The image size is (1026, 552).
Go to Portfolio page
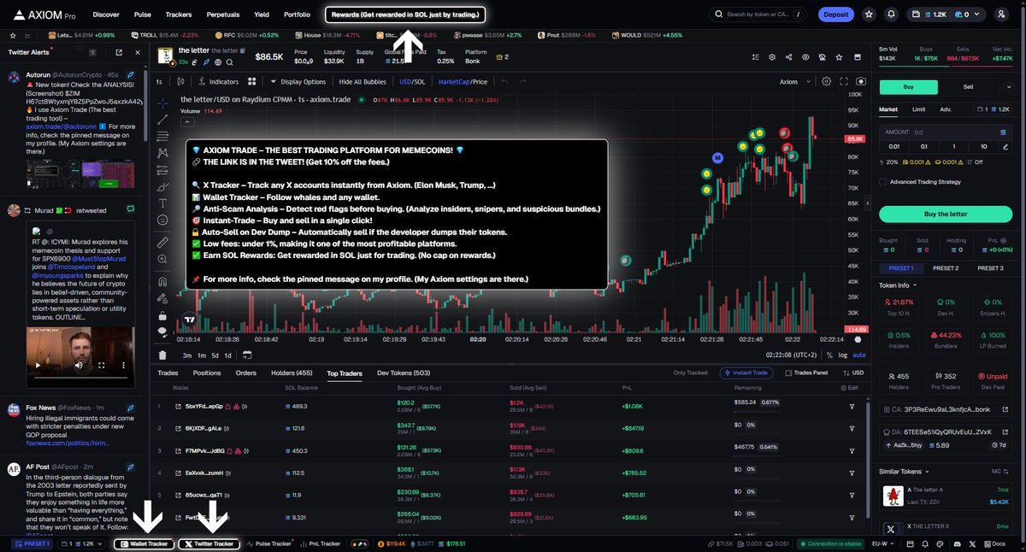point(297,15)
